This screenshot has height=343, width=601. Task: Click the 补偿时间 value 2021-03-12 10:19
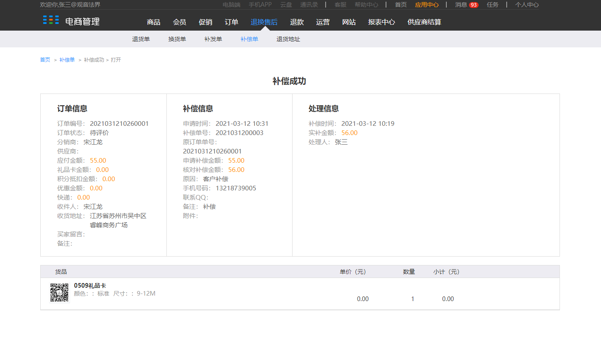click(368, 124)
